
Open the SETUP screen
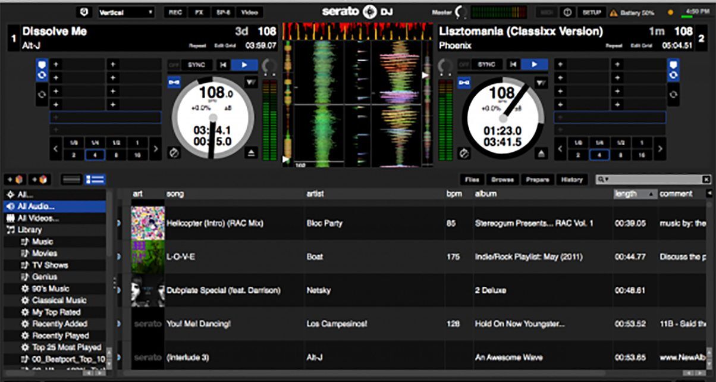click(591, 12)
